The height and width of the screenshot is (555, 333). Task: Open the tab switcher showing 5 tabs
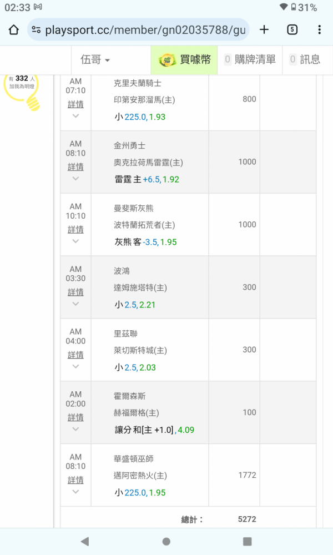tap(292, 29)
